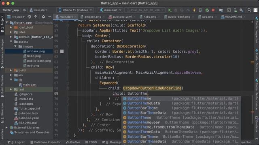Open the Flutter Inspector side panel
This screenshot has height=145, width=259.
pos(257,29)
